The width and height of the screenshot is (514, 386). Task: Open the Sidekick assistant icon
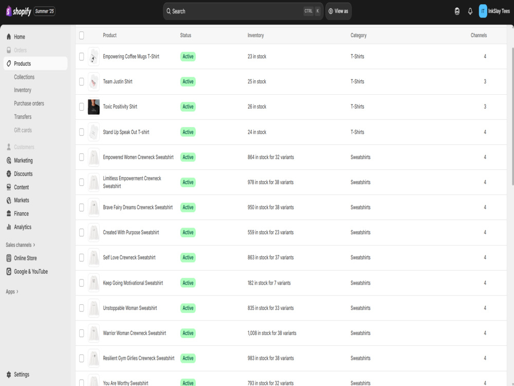pyautogui.click(x=457, y=11)
